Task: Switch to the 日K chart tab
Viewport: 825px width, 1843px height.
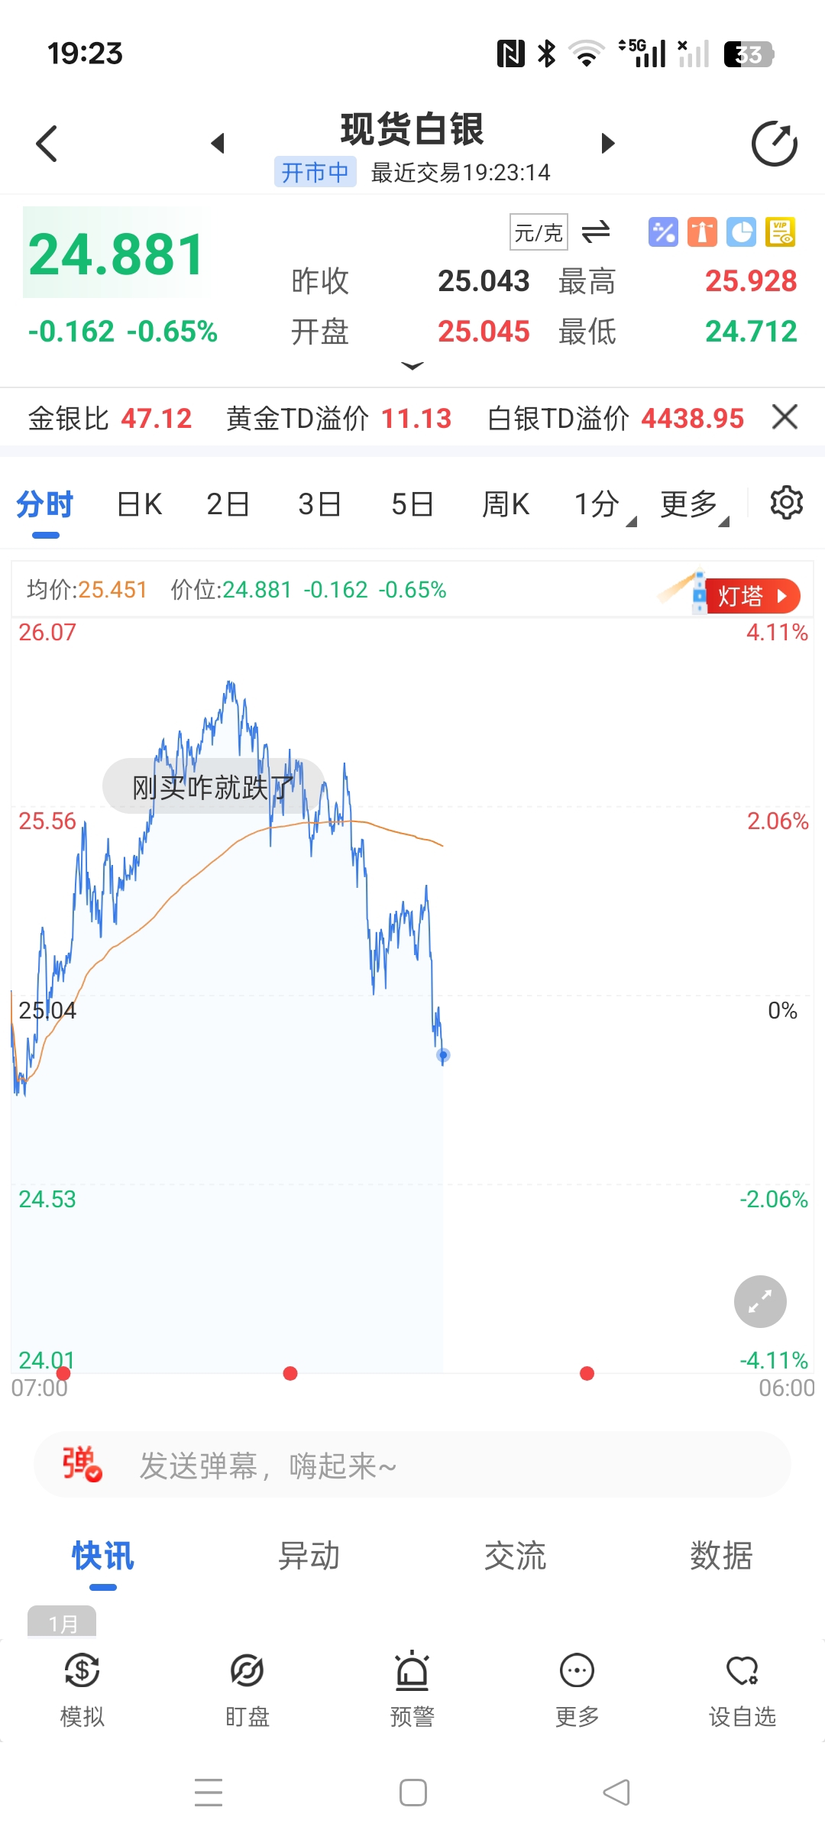Action: [139, 504]
